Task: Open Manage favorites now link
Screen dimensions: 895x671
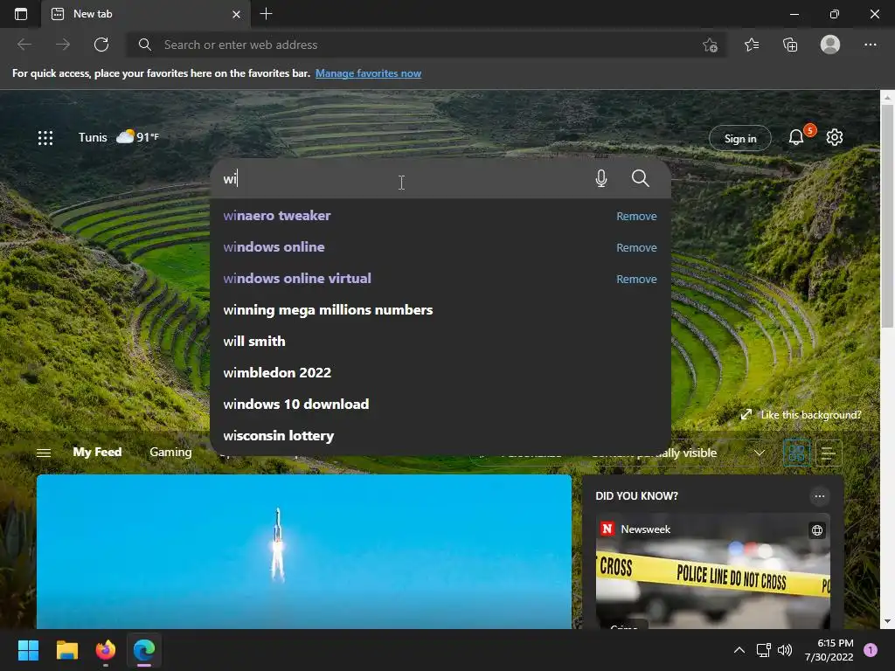Action: 368,73
